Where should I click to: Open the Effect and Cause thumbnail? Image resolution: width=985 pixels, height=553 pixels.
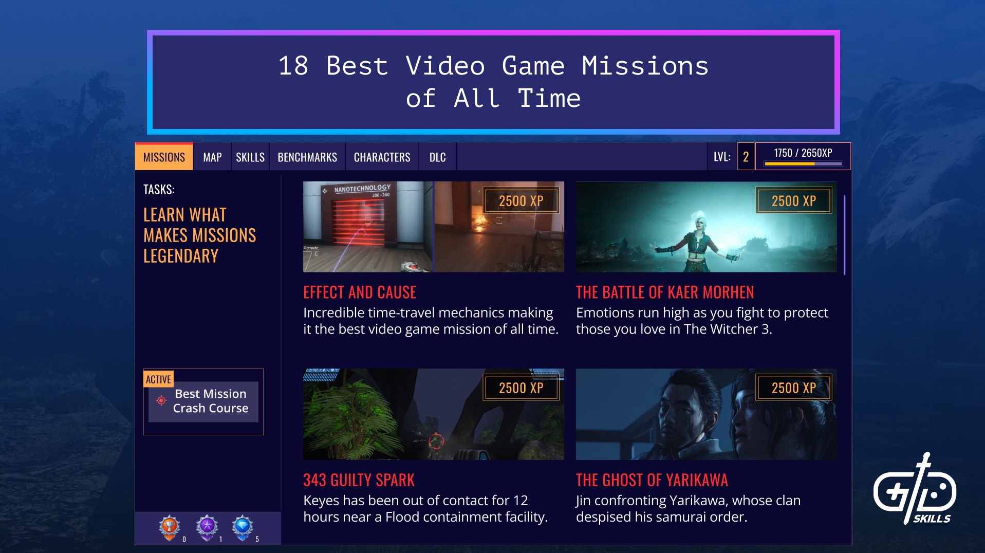(x=433, y=227)
